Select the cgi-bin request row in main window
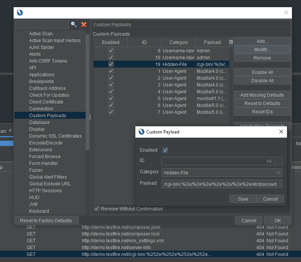 click(150, 254)
